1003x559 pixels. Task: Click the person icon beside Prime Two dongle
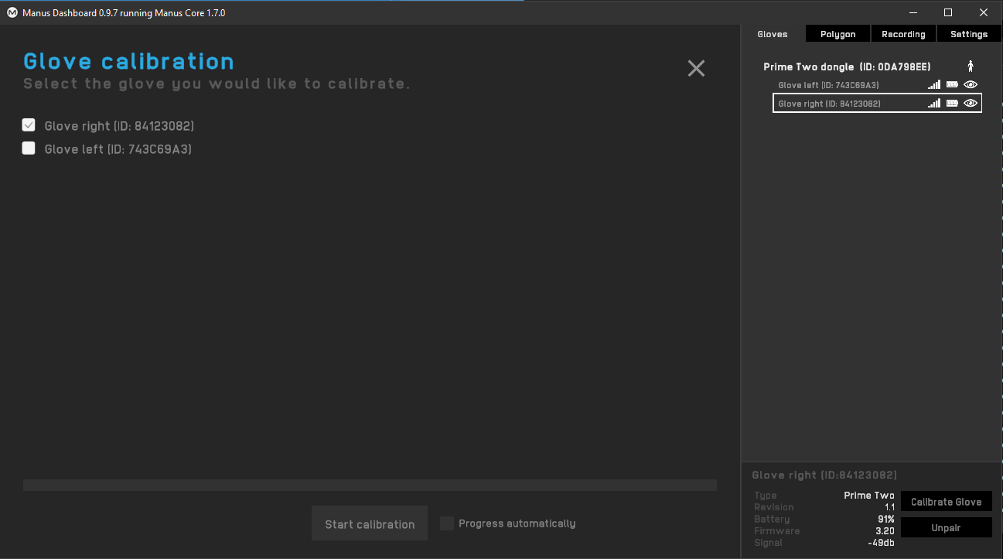[971, 66]
